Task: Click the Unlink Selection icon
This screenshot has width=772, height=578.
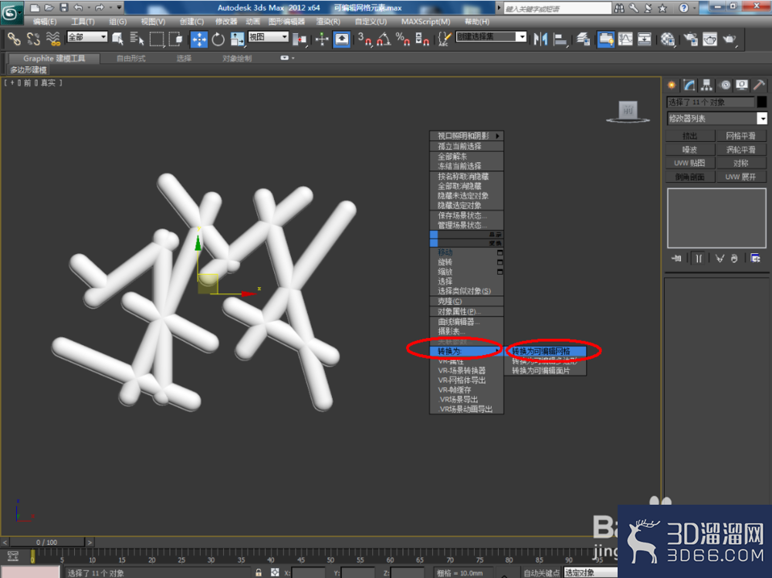Action: [33, 39]
